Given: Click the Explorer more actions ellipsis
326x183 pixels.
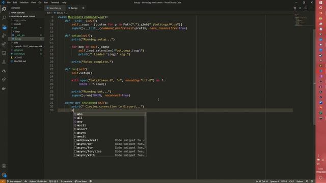Looking at the screenshot, I should (40, 8).
